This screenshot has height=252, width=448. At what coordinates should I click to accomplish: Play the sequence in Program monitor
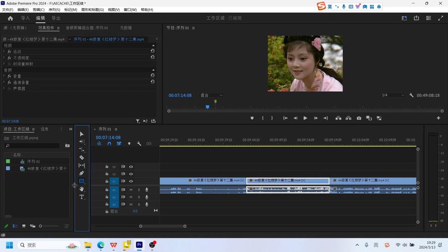click(x=305, y=118)
